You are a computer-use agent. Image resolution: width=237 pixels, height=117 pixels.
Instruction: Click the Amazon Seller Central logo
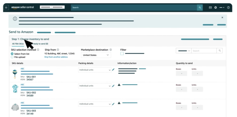tap(23, 7)
